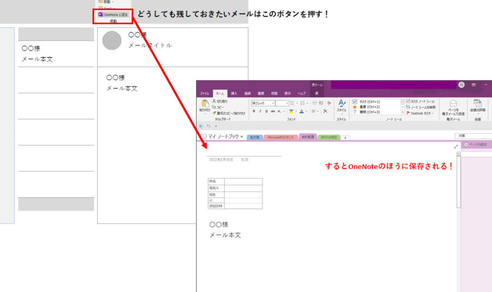Toggle Bold formatting in OneNote ribbon
Viewport: 492px width, 292px height.
(254, 112)
